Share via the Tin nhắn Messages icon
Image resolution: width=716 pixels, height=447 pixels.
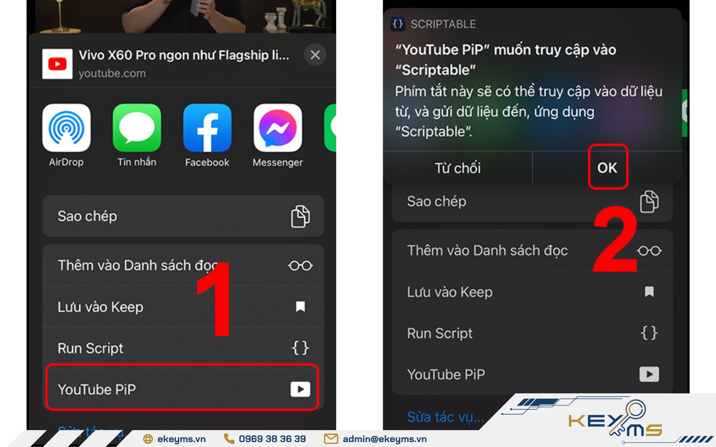point(137,128)
